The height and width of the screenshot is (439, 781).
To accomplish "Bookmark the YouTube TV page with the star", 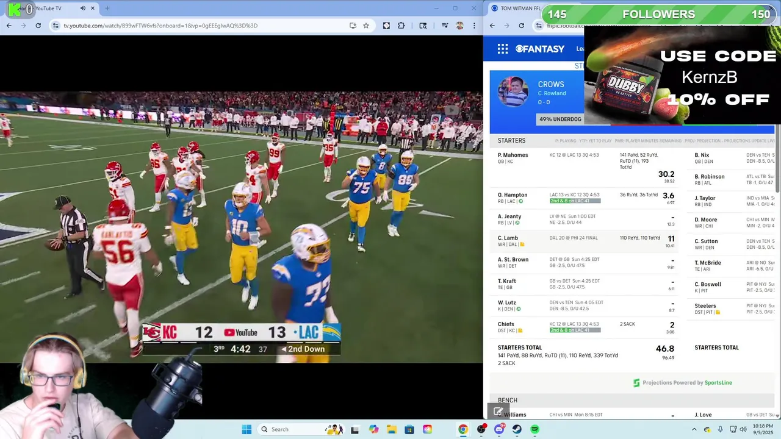I will [x=366, y=26].
